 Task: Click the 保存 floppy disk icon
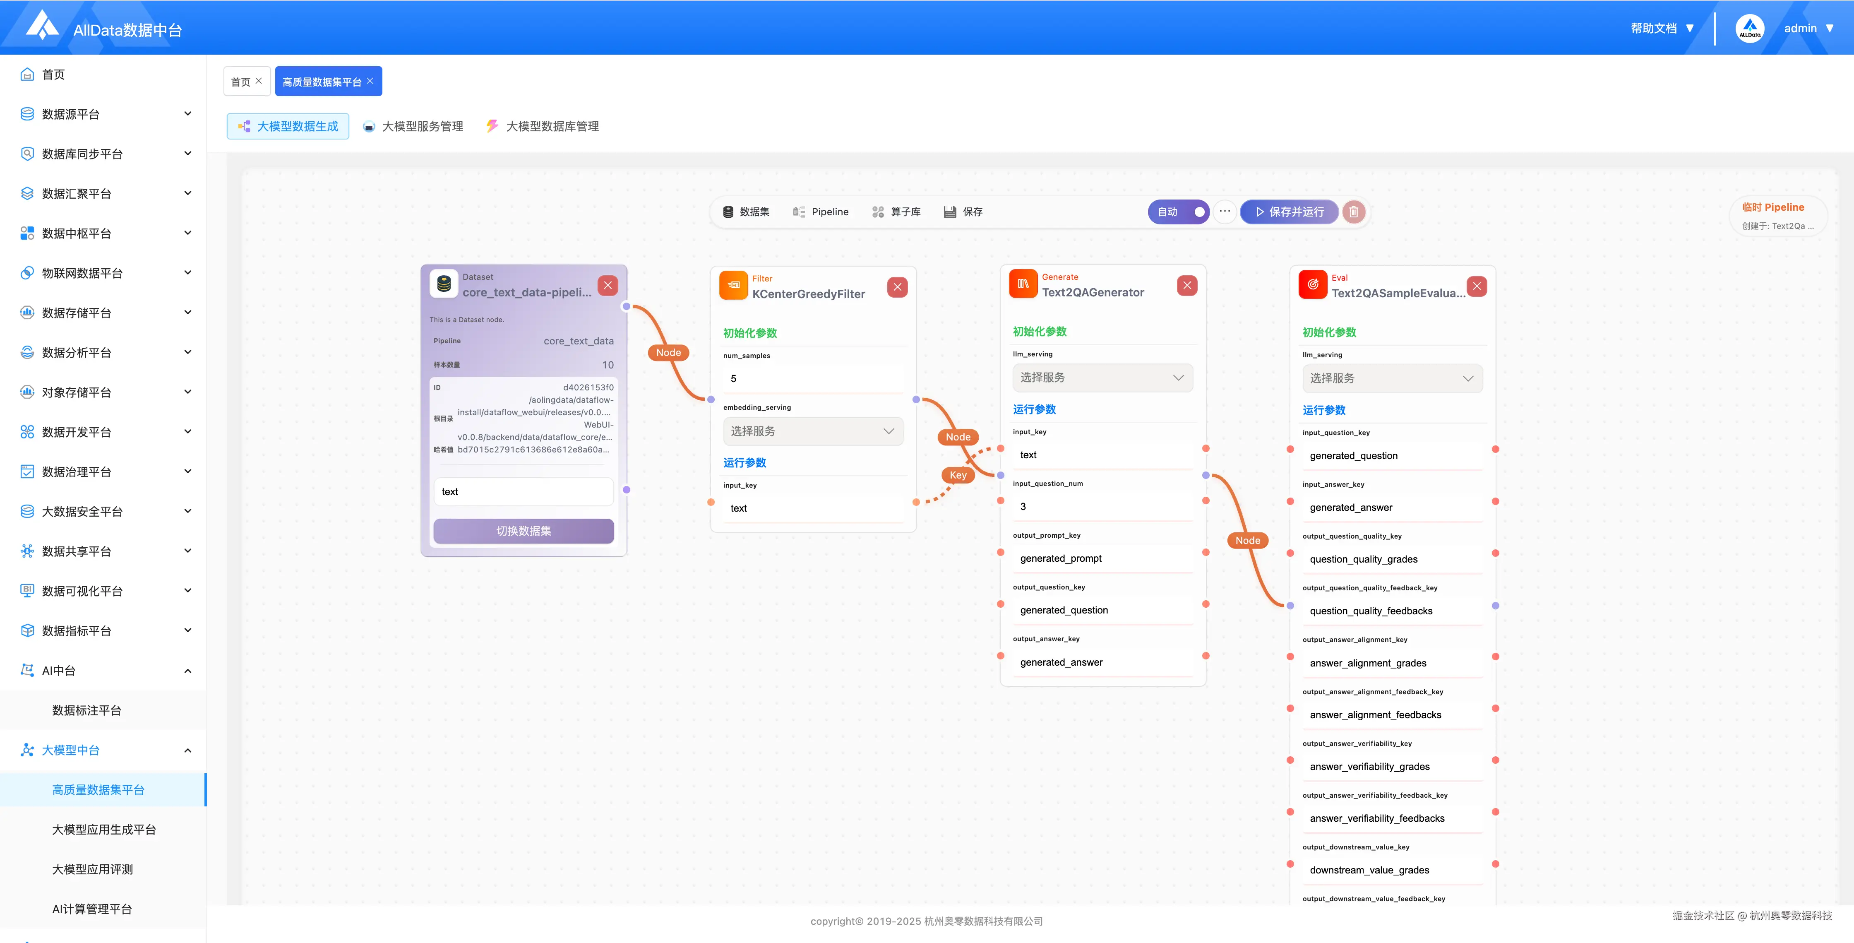click(950, 212)
